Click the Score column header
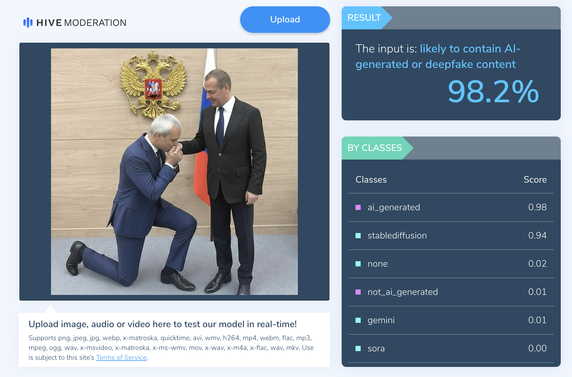 [535, 179]
